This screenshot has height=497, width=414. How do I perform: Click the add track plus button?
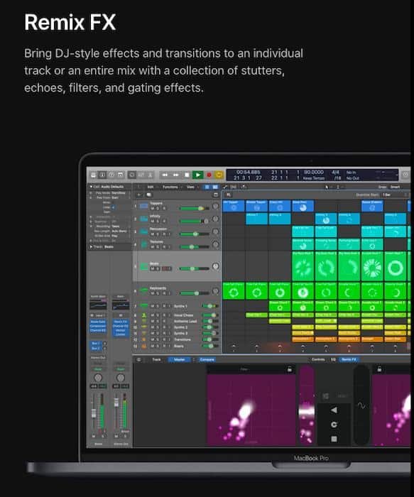point(139,195)
